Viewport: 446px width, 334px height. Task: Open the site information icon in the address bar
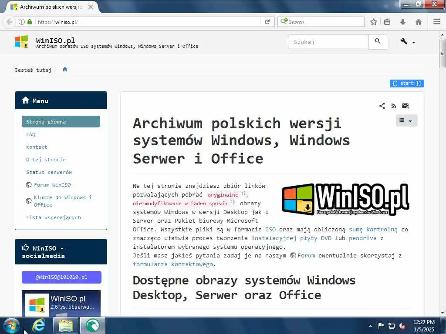tap(22, 22)
